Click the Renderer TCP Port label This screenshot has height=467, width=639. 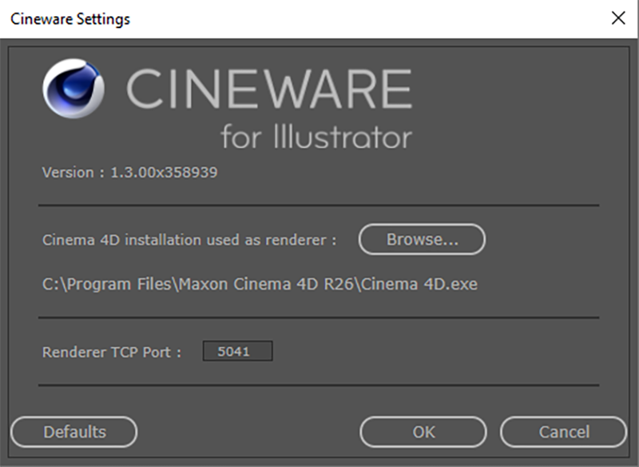[112, 352]
